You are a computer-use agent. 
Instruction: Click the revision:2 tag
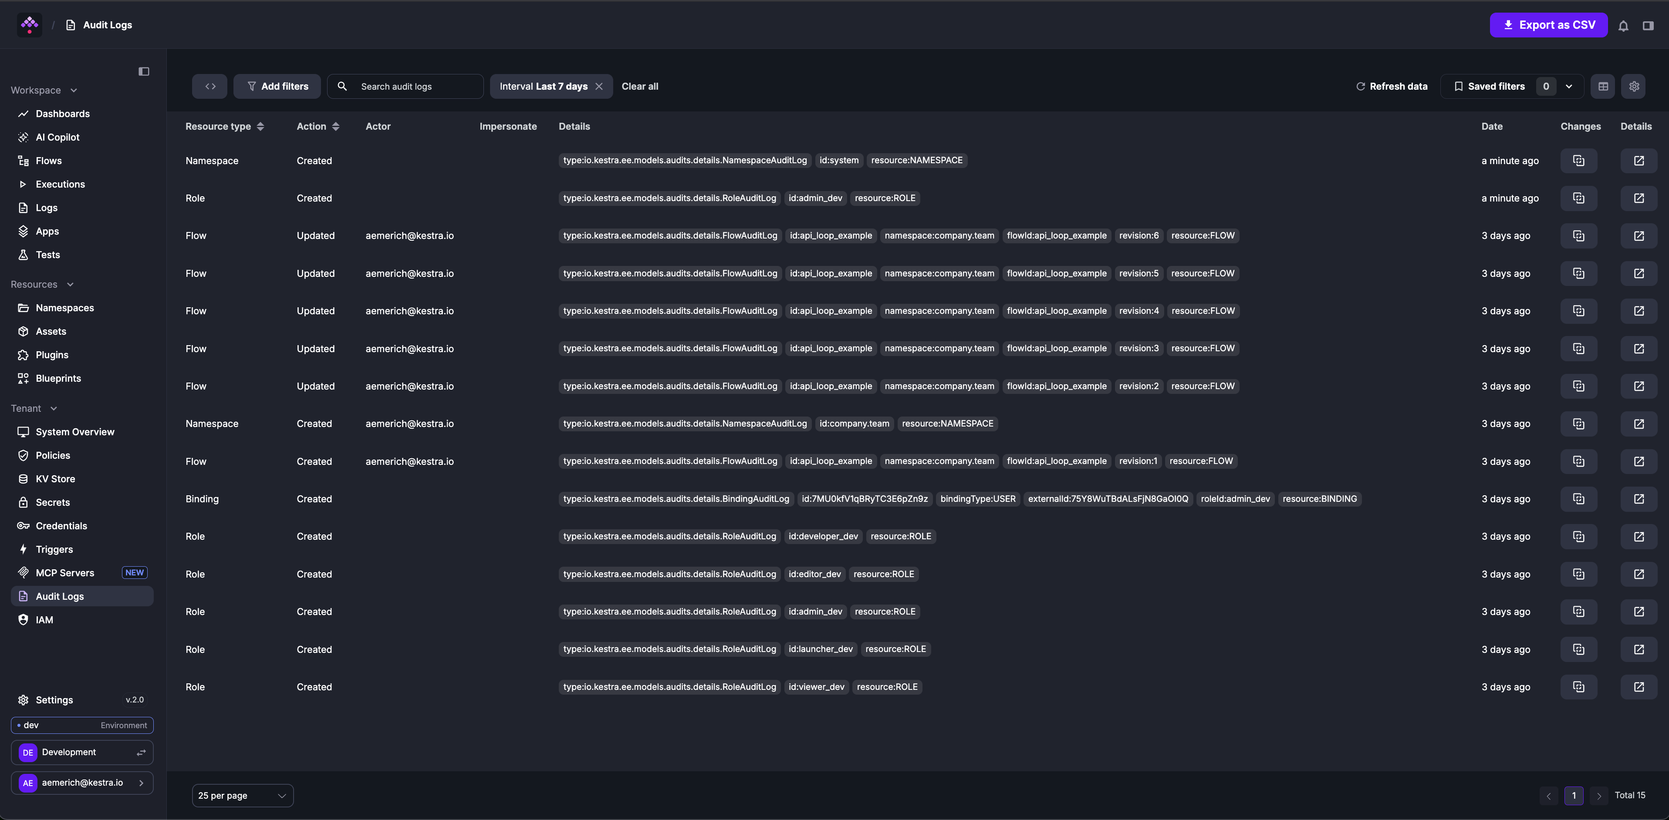pos(1139,386)
